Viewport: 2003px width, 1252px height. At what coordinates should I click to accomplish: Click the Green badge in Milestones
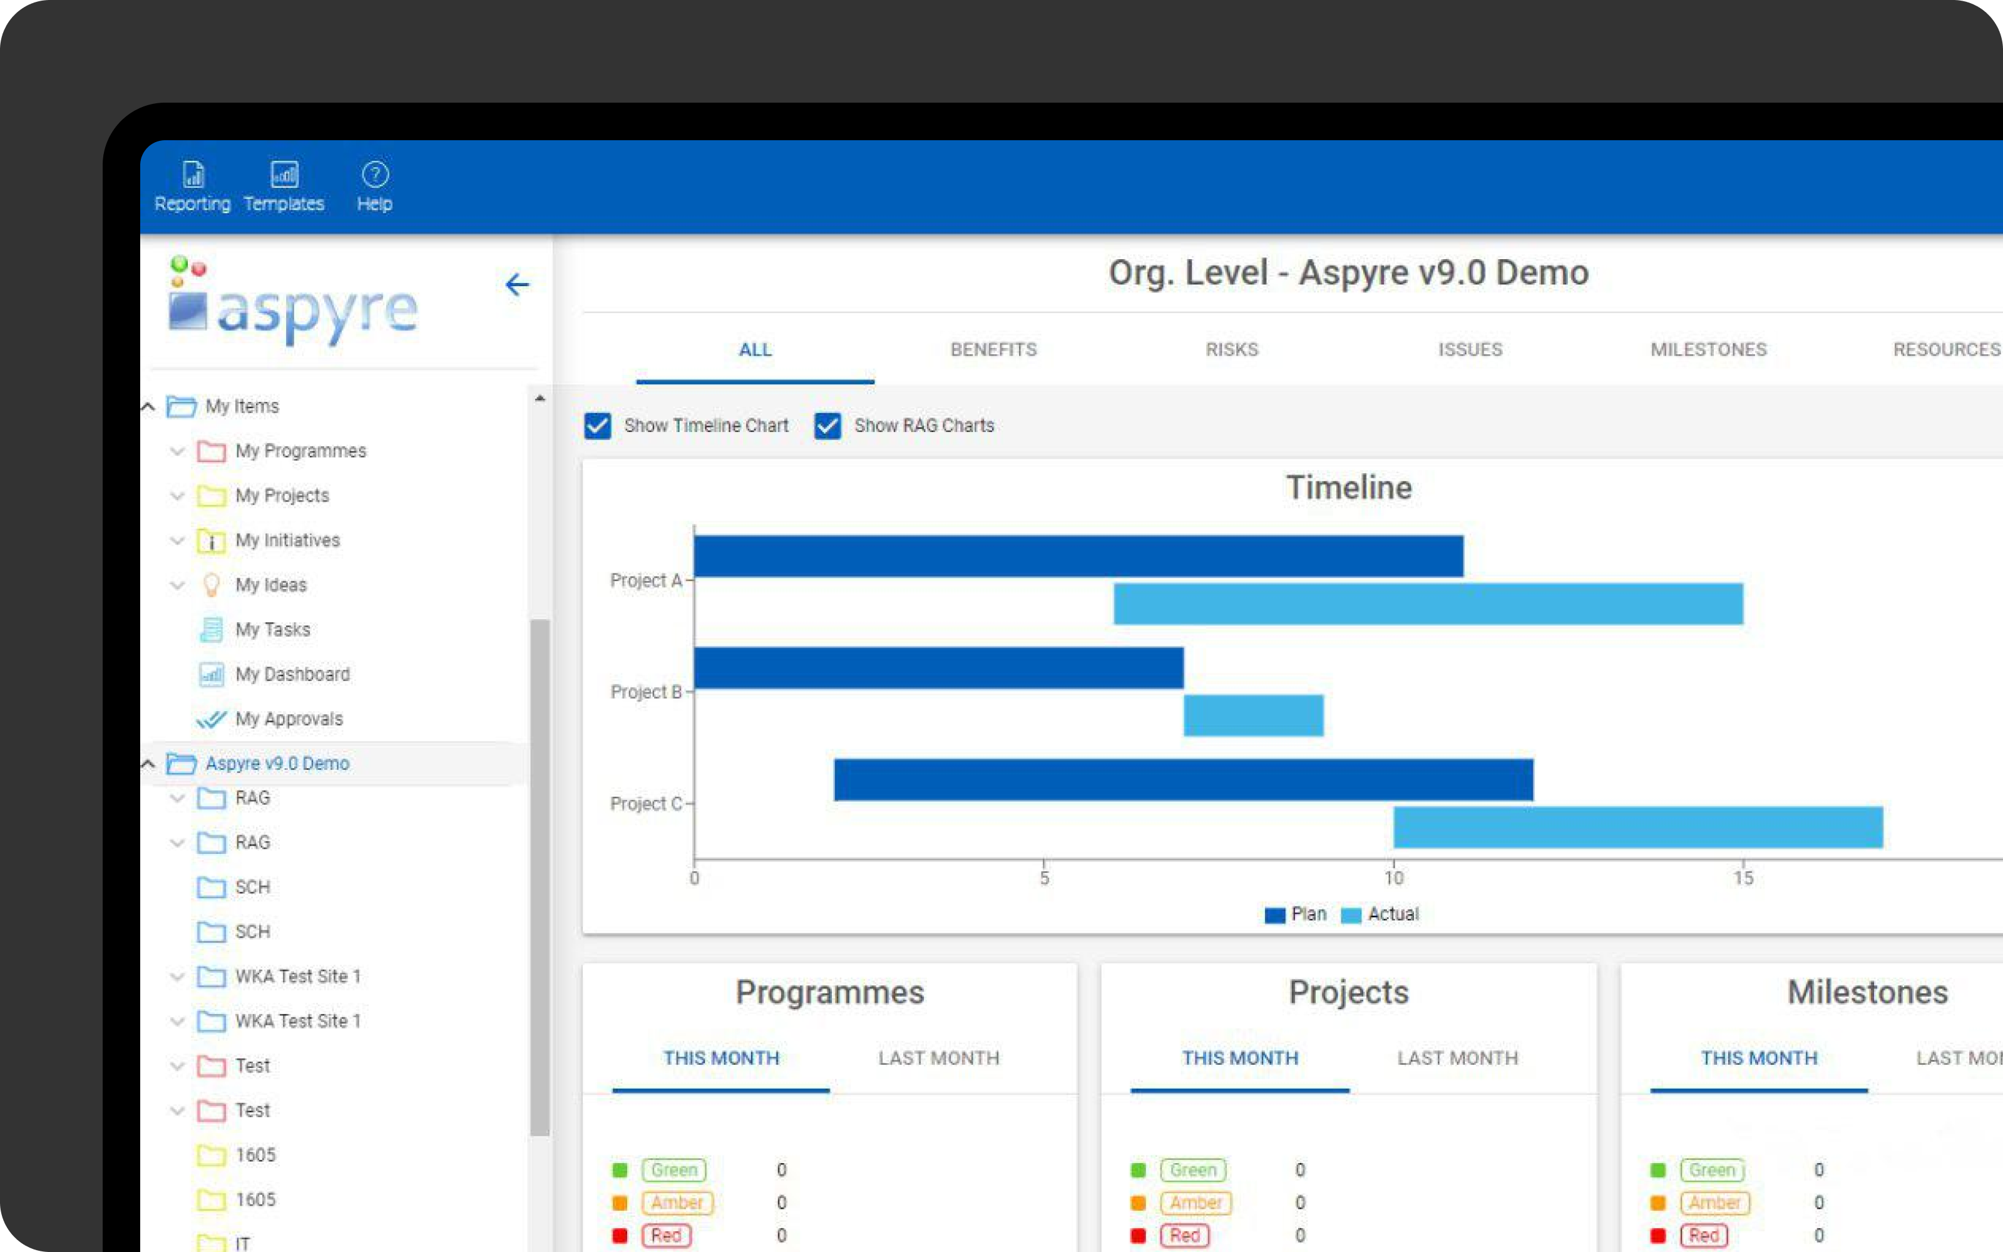click(x=1712, y=1170)
